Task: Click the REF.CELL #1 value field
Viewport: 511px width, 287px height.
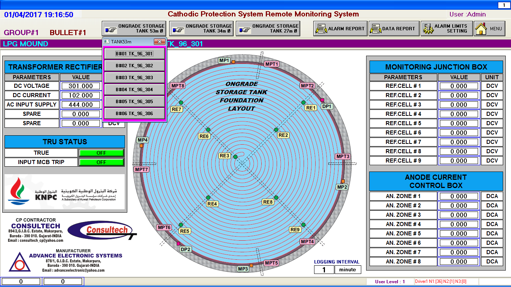Action: pyautogui.click(x=459, y=86)
